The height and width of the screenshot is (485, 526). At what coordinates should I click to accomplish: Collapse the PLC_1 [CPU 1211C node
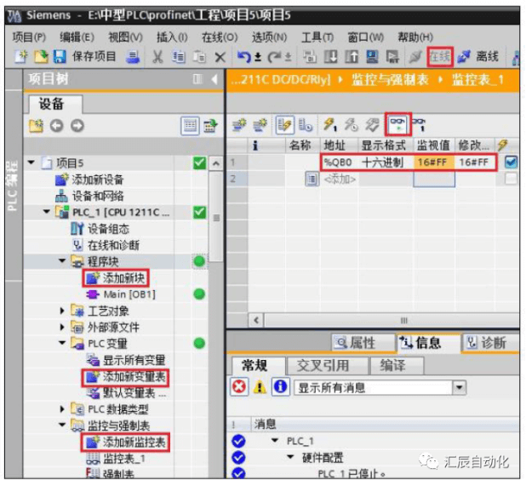(x=47, y=212)
